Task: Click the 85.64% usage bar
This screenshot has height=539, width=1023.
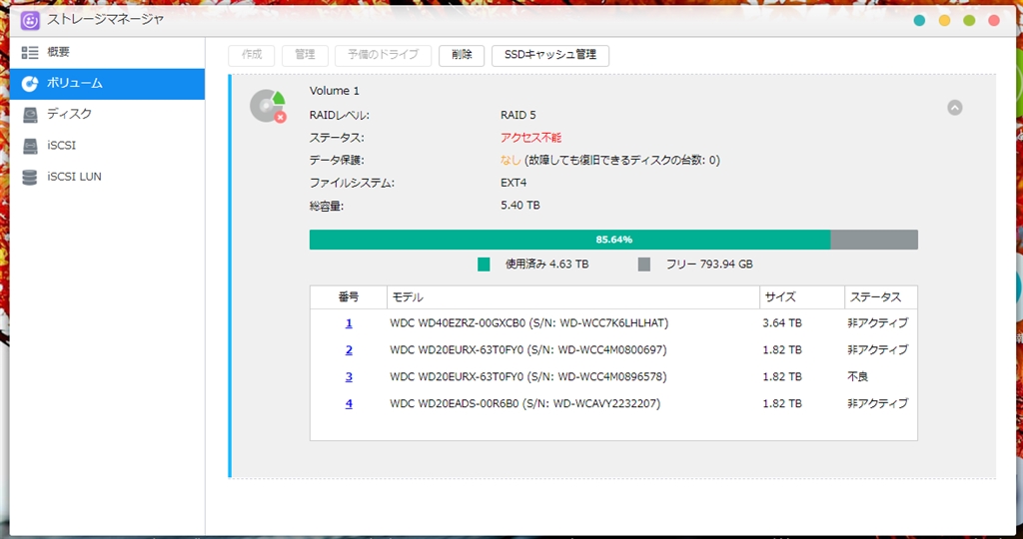Action: point(613,240)
